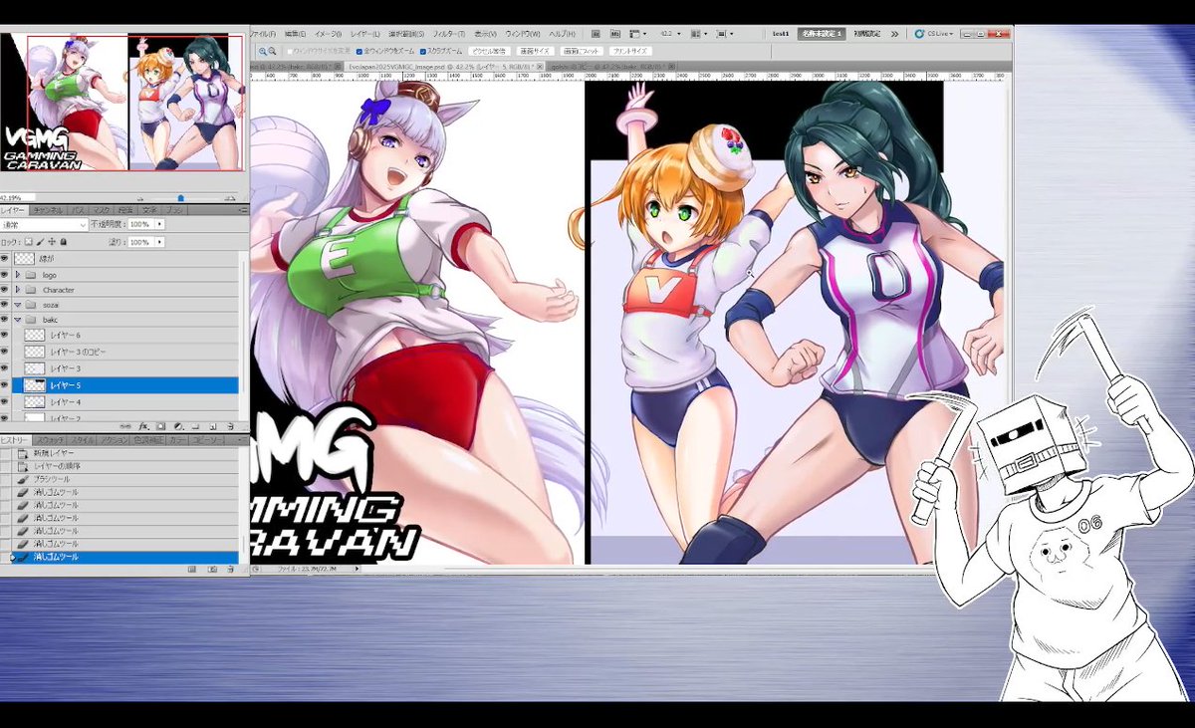Adjust the navigator zoom slider handle

(180, 198)
